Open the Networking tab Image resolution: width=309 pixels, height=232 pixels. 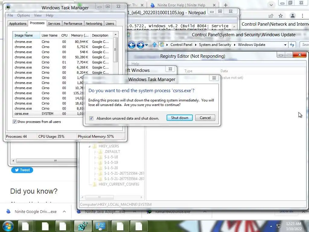click(94, 24)
